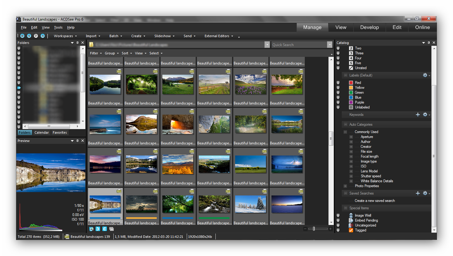Open the Slideshow dropdown menu
The width and height of the screenshot is (453, 256).
click(x=164, y=36)
